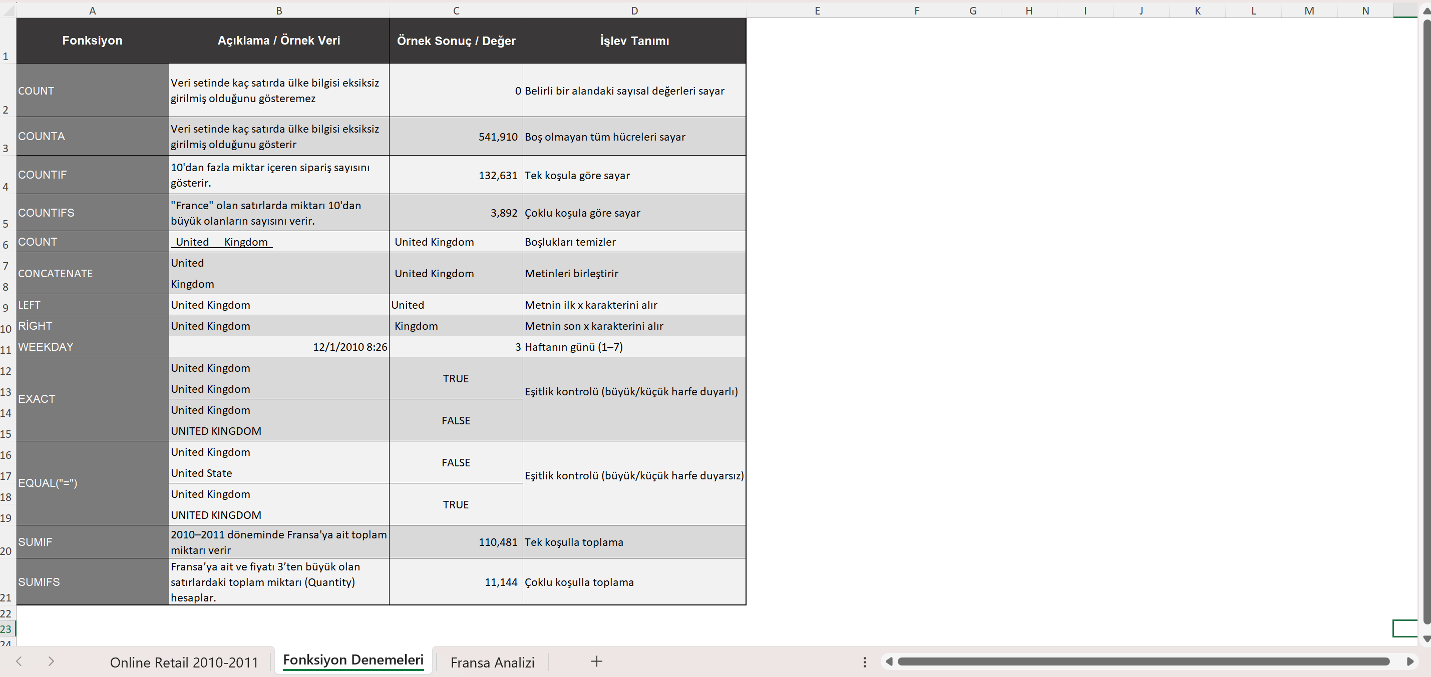Click the horizontal scrollbar thumb

tap(1143, 661)
